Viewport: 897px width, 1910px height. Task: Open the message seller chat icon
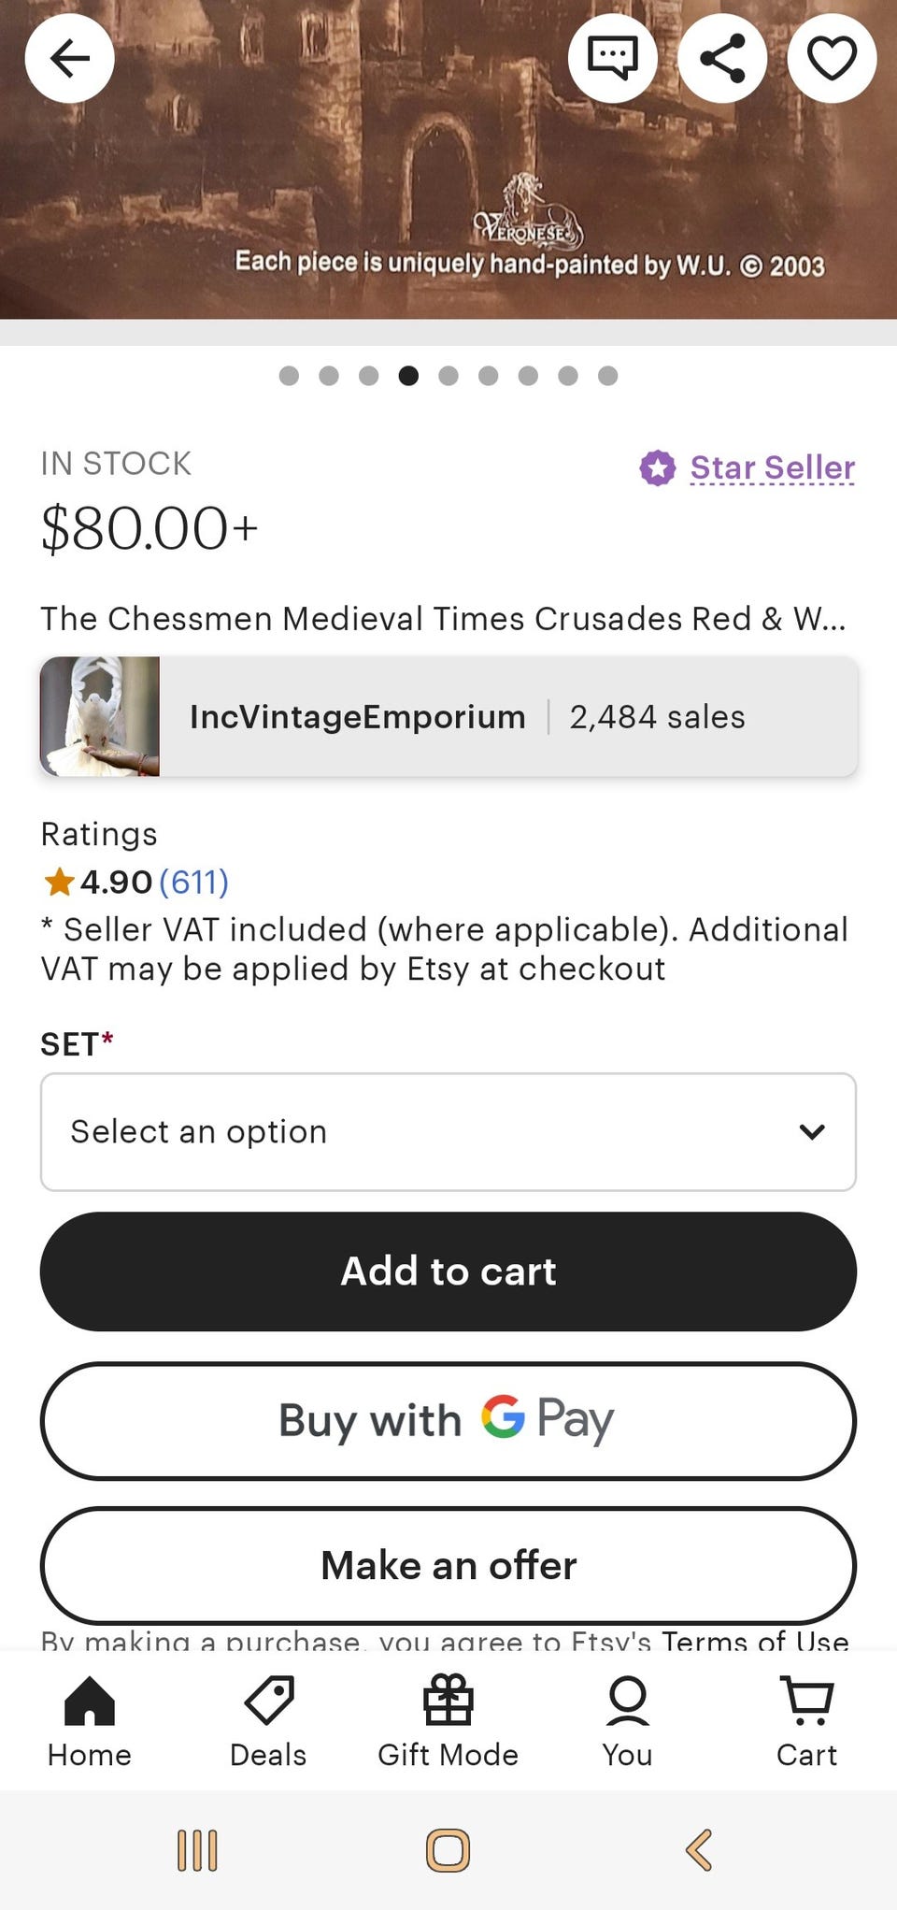[613, 58]
